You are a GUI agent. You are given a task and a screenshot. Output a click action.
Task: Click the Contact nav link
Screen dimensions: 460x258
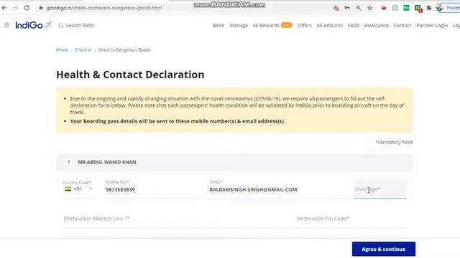(x=402, y=26)
